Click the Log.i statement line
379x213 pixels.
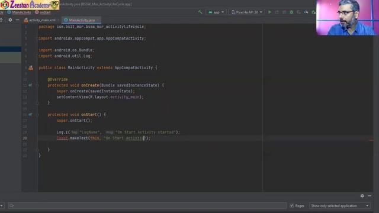click(118, 133)
